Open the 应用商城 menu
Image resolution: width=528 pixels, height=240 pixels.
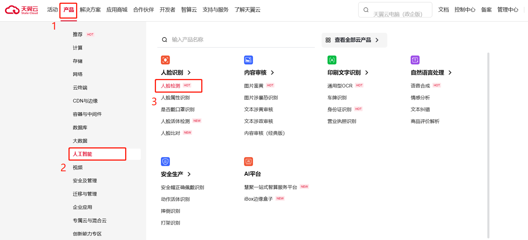click(x=117, y=10)
